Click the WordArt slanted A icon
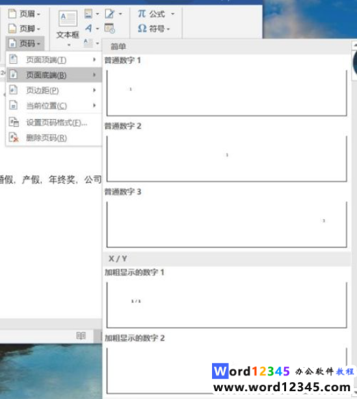 (88, 28)
